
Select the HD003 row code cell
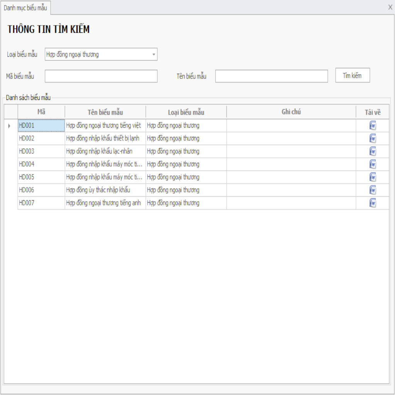click(41, 152)
